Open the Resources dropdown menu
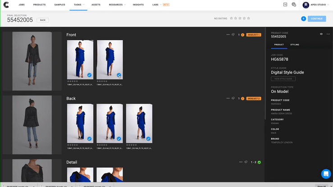 pos(117,5)
